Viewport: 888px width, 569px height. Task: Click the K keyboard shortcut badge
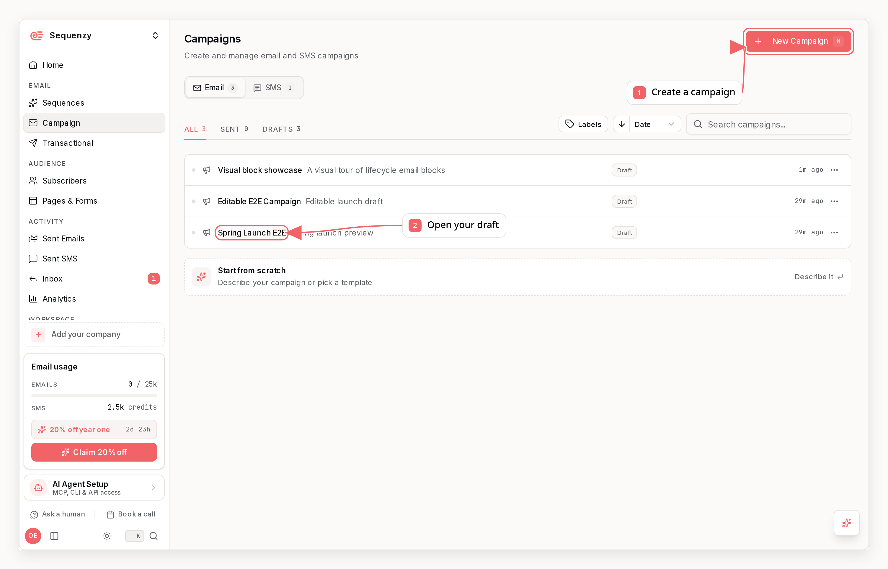click(135, 536)
